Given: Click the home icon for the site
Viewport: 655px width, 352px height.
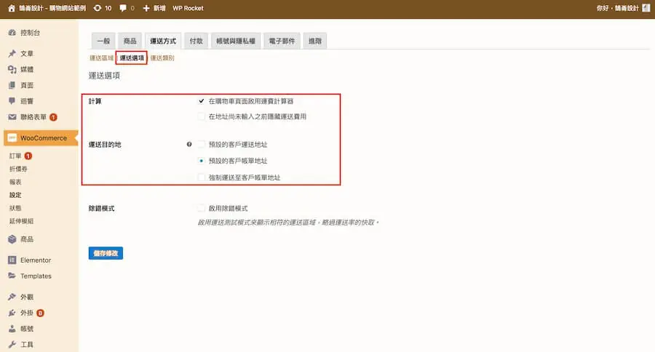Looking at the screenshot, I should tap(11, 8).
